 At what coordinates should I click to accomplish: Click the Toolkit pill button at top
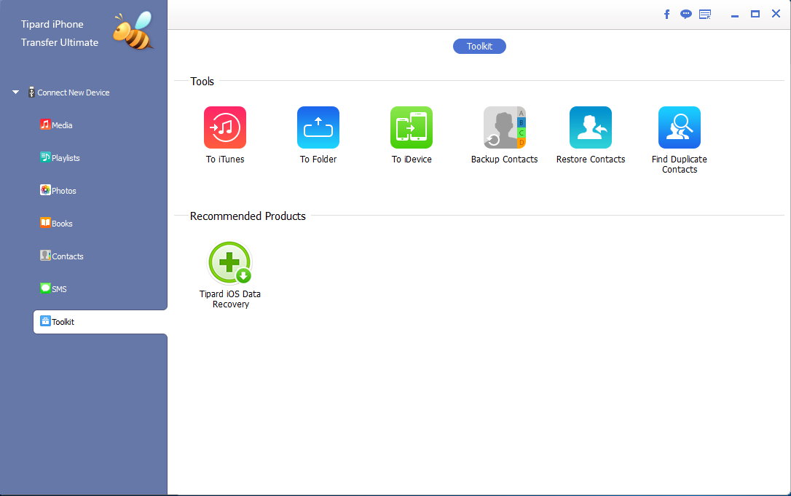pos(479,46)
